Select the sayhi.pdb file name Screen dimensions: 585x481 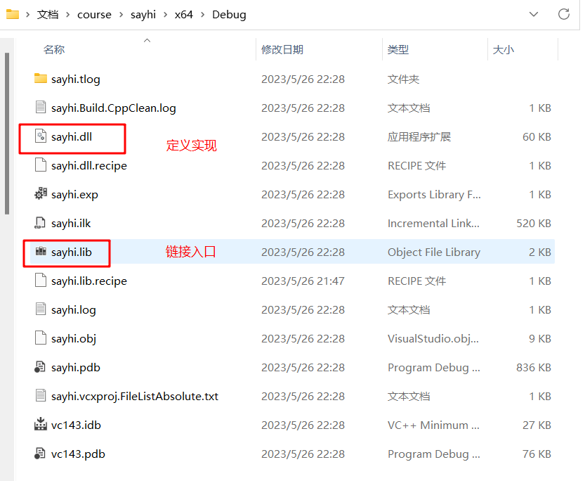76,368
